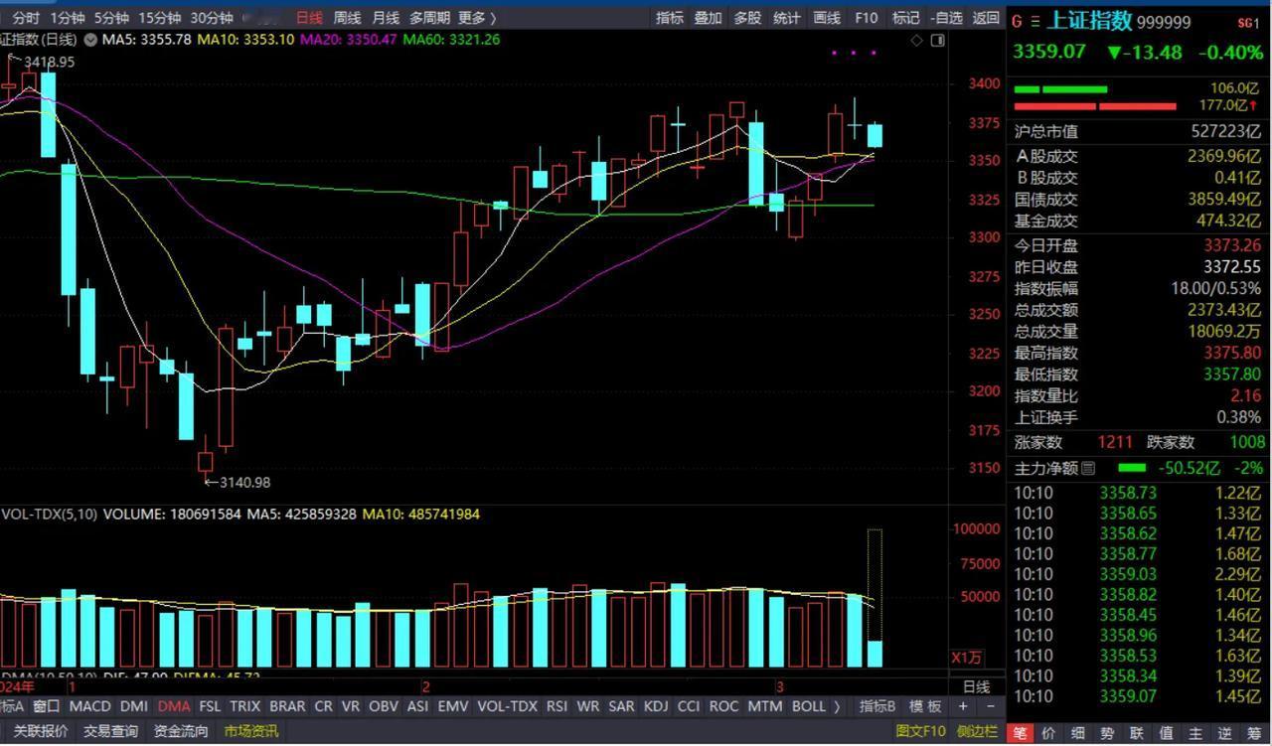Select the 值 tab in side panel
Image resolution: width=1272 pixels, height=746 pixels.
coord(1167,733)
